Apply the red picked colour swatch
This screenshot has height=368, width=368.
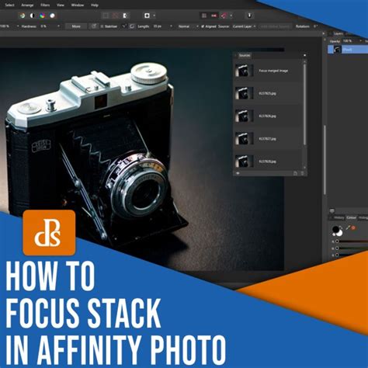click(x=353, y=227)
